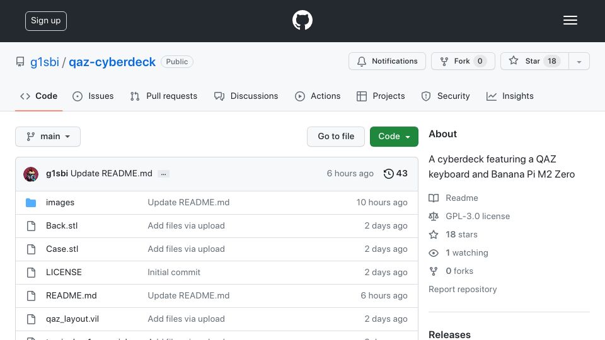Open the Back.stl file
Screen dimensions: 605x340
pyautogui.click(x=62, y=225)
